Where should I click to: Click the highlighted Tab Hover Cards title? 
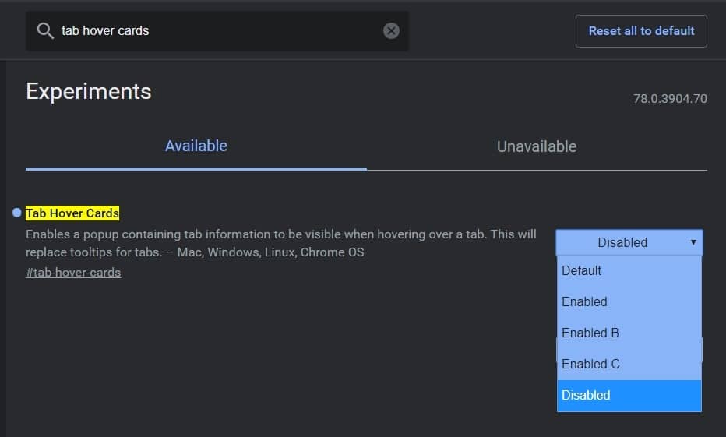point(72,213)
